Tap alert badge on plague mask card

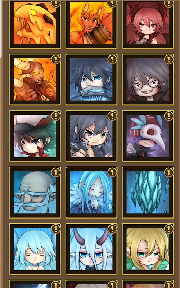point(168,116)
